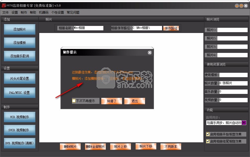250x157 pixels.
Task: Start DVD 视频制作(清晰)
Action: click(x=19, y=143)
